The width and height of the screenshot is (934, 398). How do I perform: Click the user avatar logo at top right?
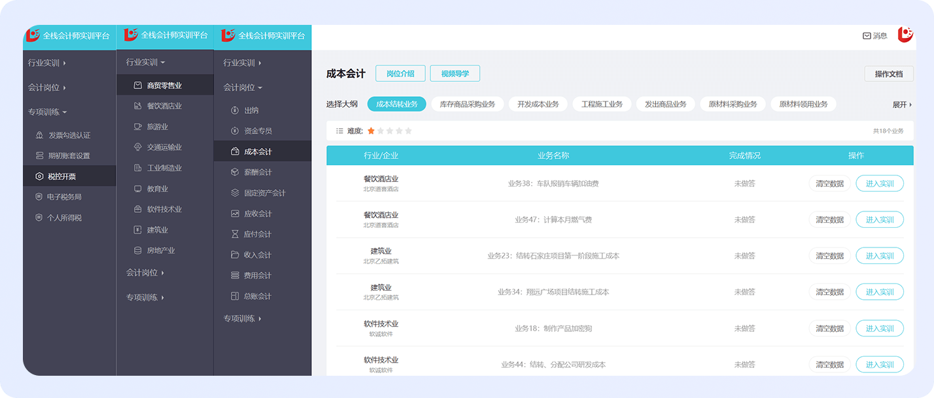(x=905, y=35)
